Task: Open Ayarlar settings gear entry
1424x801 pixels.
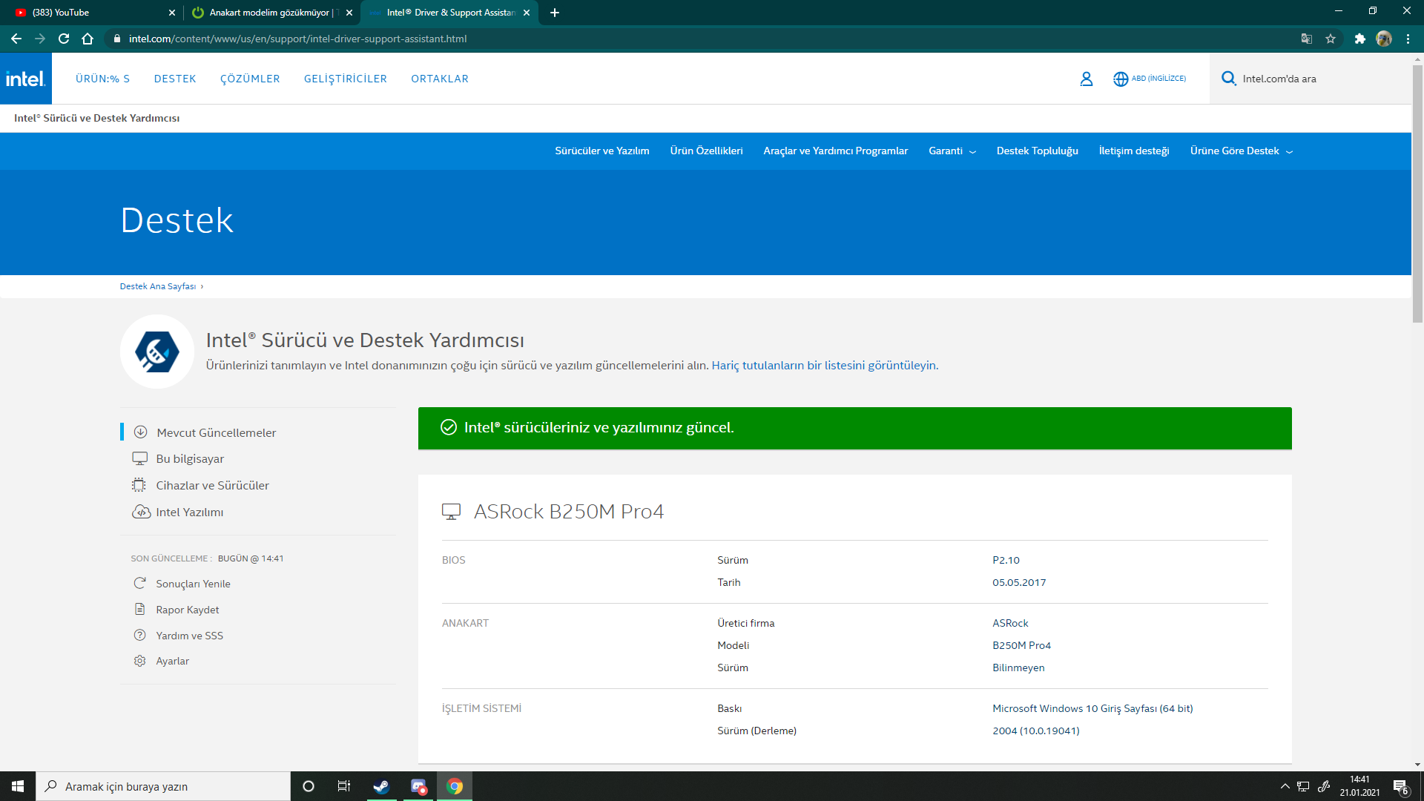Action: [x=172, y=661]
